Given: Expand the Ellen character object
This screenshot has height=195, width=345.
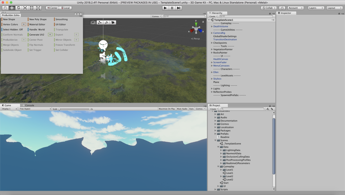Looking at the screenshot, I should pos(212,72).
